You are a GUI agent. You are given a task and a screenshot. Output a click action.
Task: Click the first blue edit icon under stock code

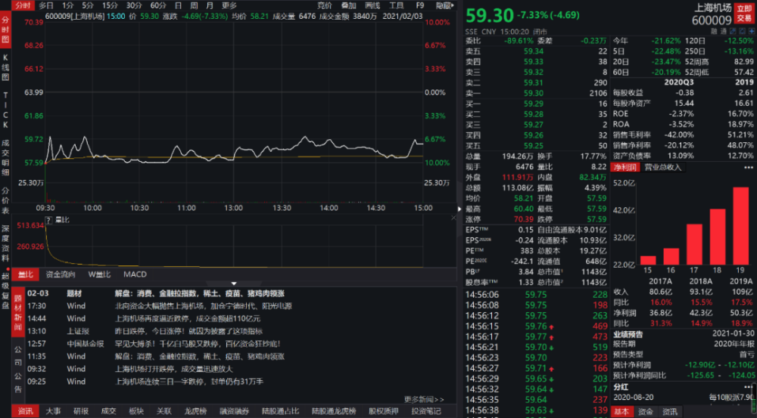coord(733,31)
